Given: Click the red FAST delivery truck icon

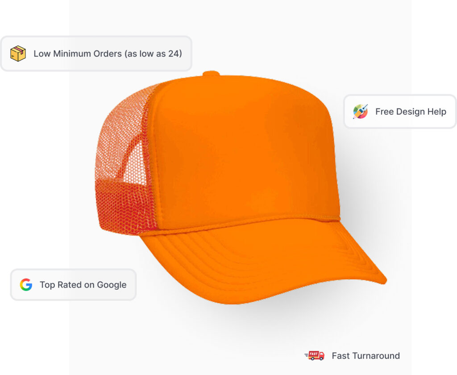Looking at the screenshot, I should coord(315,355).
